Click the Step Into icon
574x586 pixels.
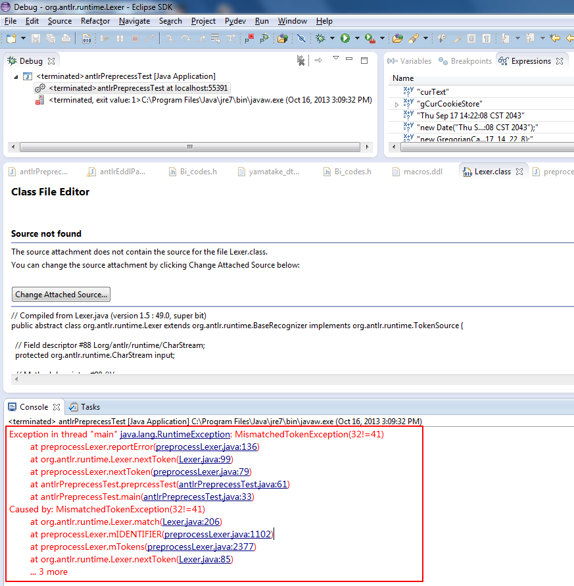click(x=170, y=38)
